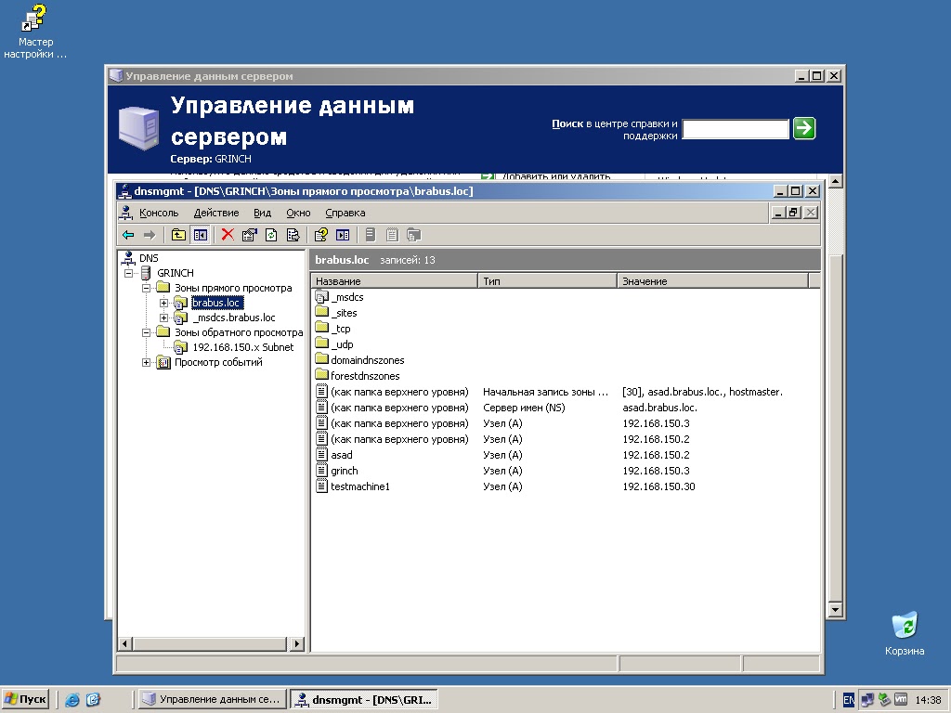Click the New Alias record toolbar icon

393,235
